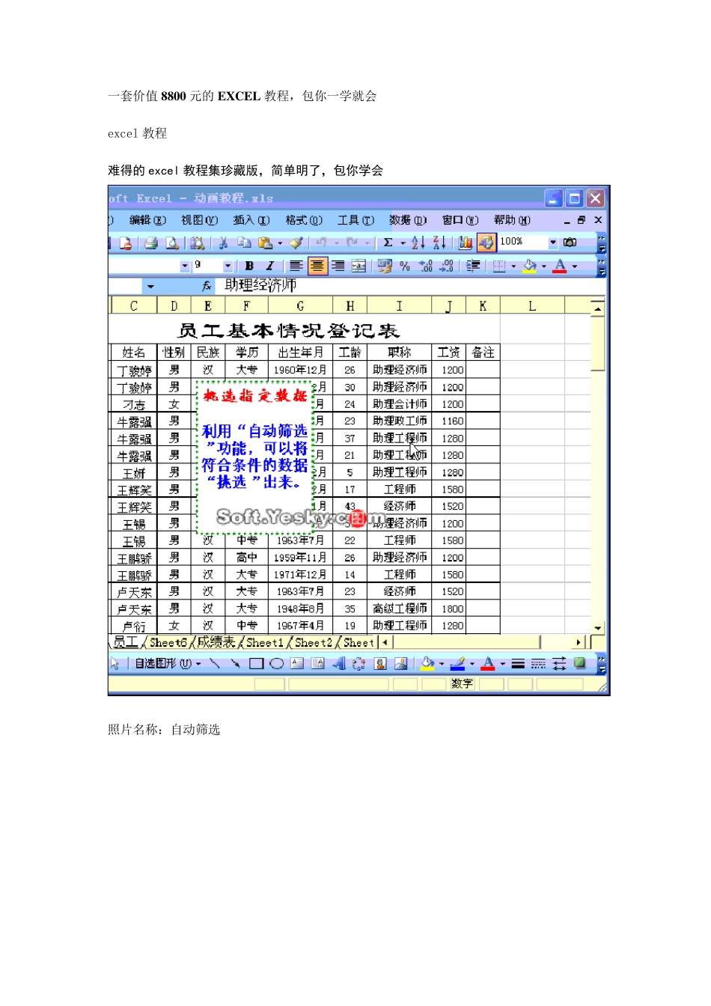Click the Format Painter brush icon
The height and width of the screenshot is (1006, 711).
(x=296, y=243)
